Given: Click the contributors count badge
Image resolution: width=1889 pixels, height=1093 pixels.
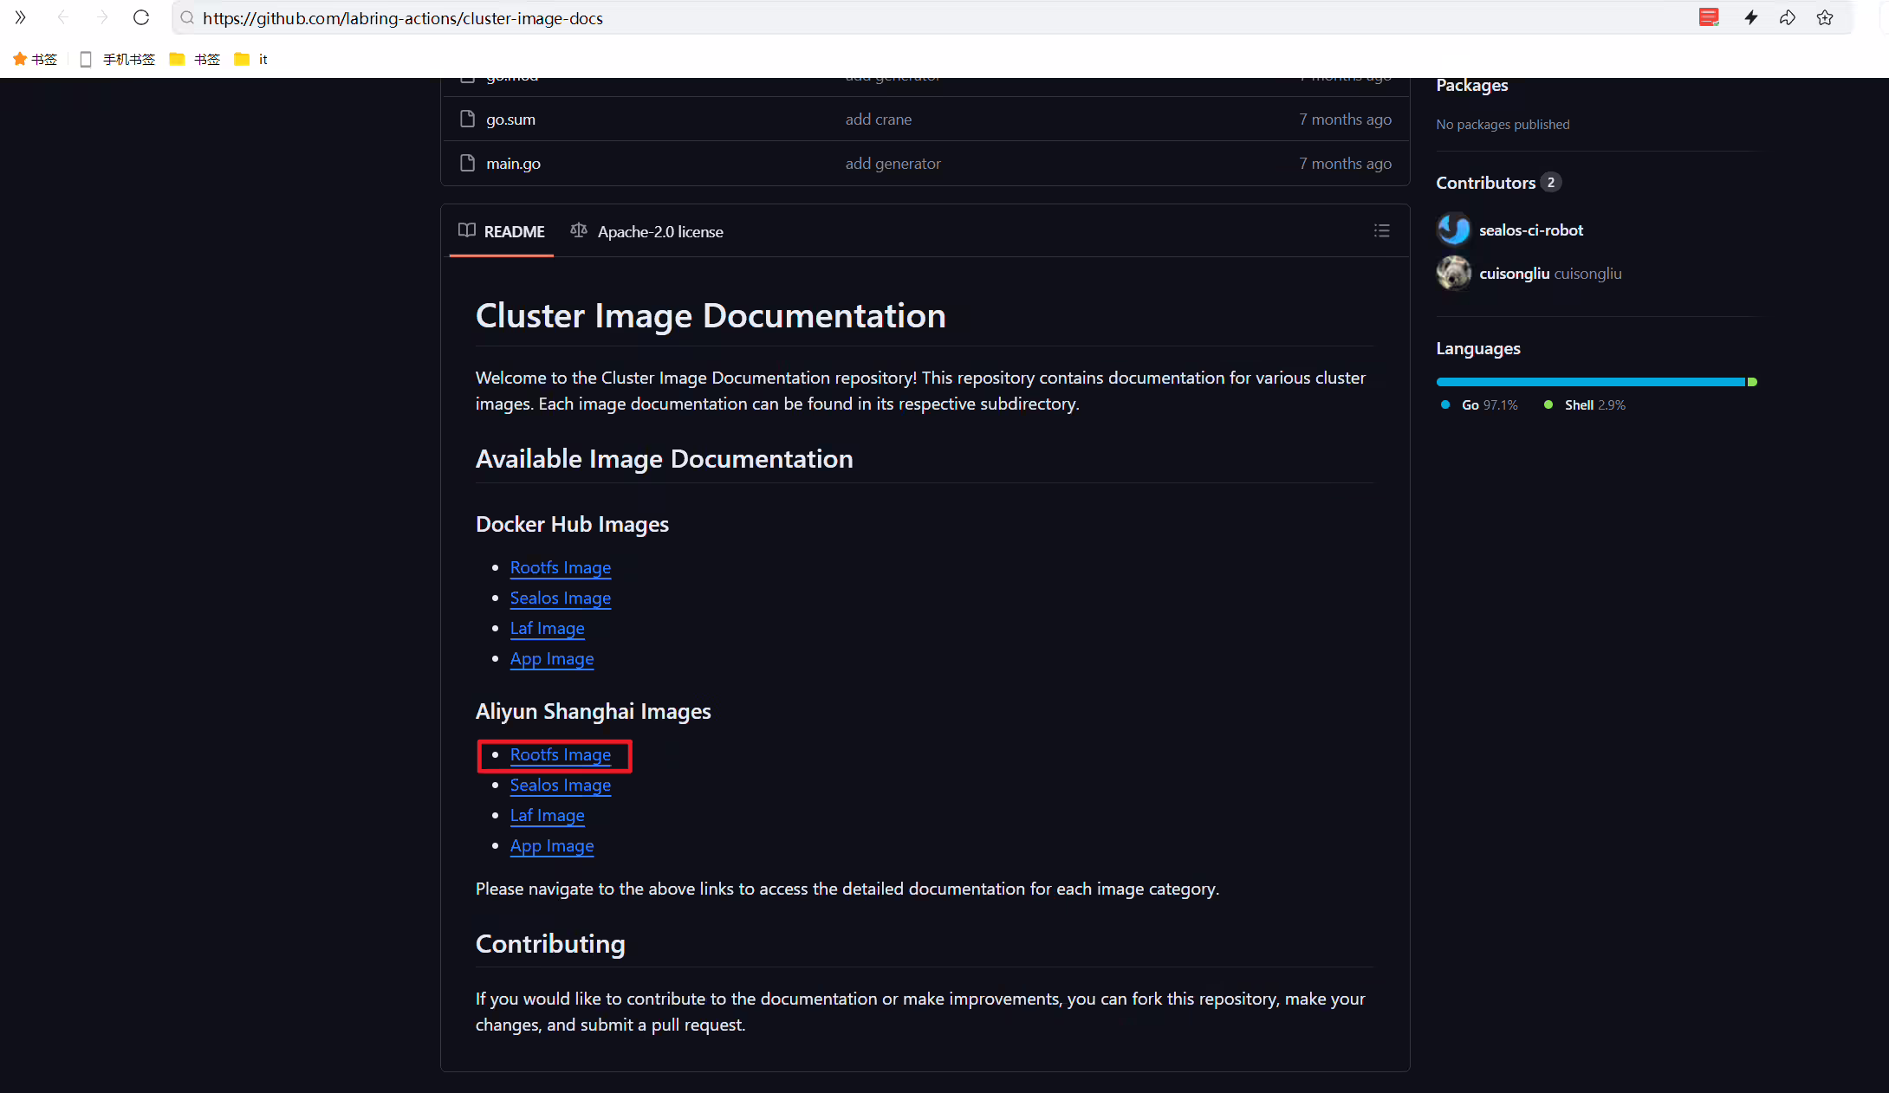Looking at the screenshot, I should [1551, 183].
